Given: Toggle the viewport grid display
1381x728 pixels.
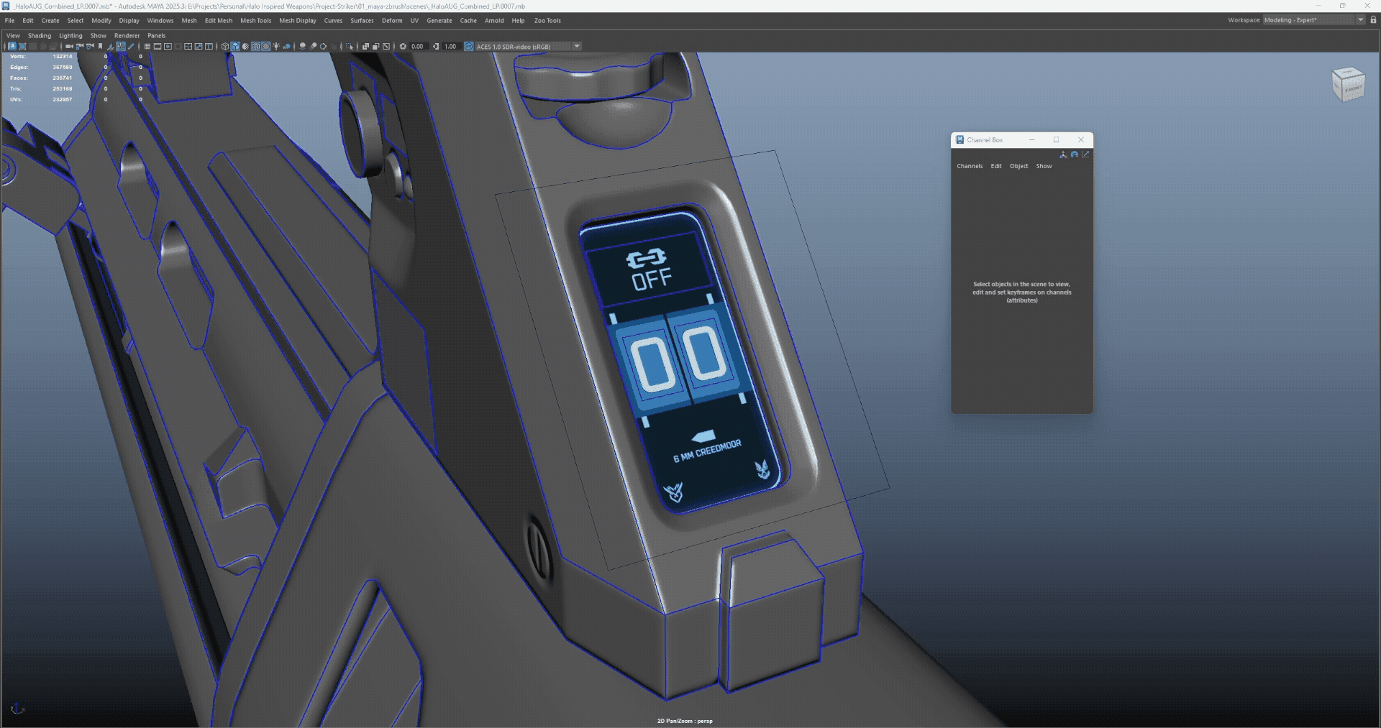Looking at the screenshot, I should 147,46.
